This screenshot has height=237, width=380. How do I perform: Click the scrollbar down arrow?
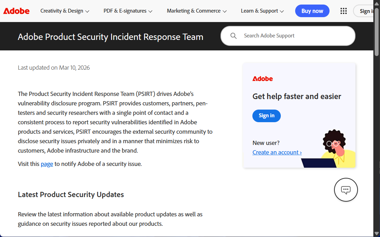pyautogui.click(x=376, y=233)
